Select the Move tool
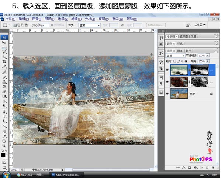The width and height of the screenshot is (221, 178). [4, 42]
